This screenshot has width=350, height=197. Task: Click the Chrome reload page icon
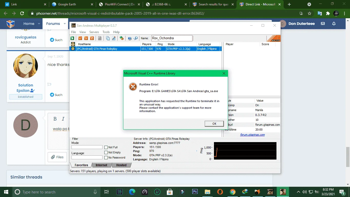[22, 13]
